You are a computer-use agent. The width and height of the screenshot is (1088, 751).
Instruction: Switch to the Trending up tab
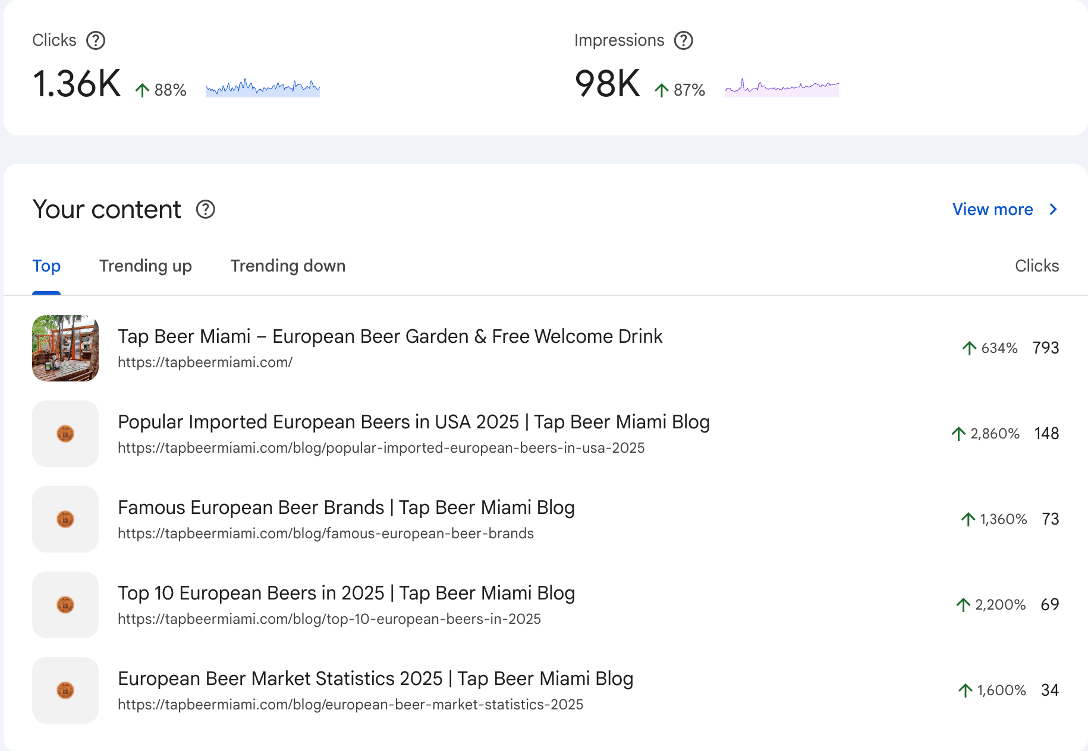(x=146, y=266)
